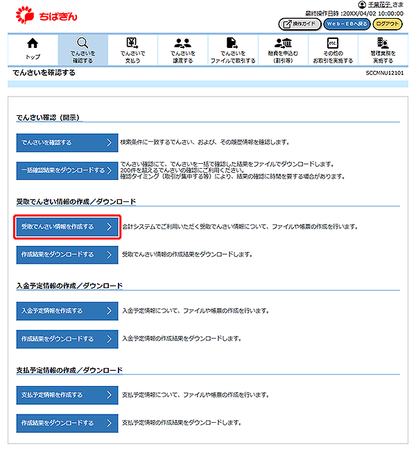Click chevron on 入金予定情報を作成する button
Viewport: 416px width, 452px height.
point(109,311)
